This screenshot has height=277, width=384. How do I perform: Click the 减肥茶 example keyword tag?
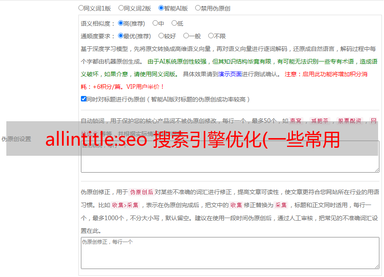tap(320, 121)
